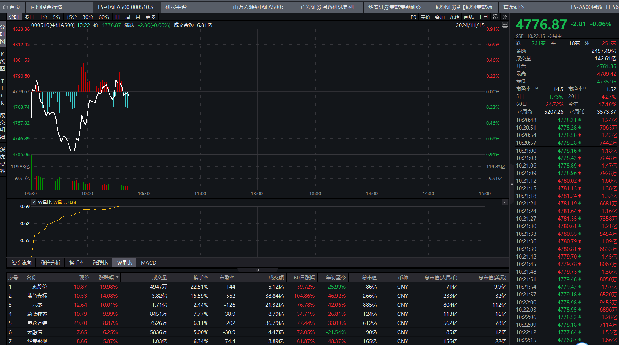
Task: Open the 成交明细 panel on the left
Action: coord(3,125)
